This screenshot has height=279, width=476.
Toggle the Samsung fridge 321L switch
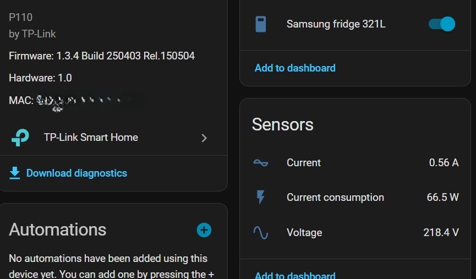point(441,24)
